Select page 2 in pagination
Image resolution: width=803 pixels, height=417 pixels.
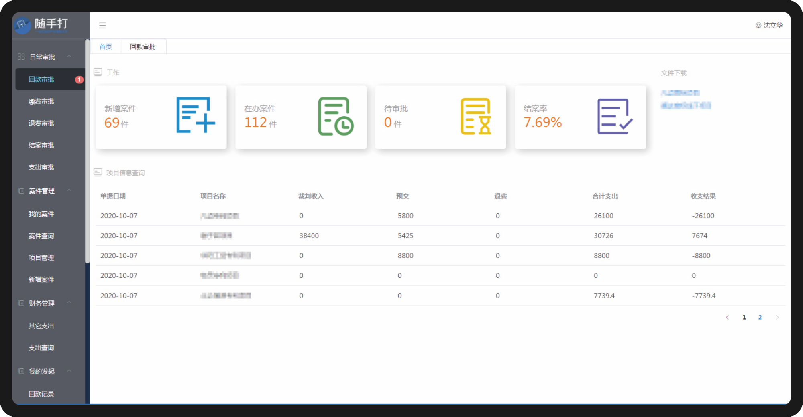tap(760, 317)
